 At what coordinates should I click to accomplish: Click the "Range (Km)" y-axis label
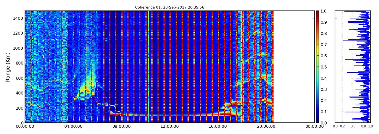pos(8,67)
